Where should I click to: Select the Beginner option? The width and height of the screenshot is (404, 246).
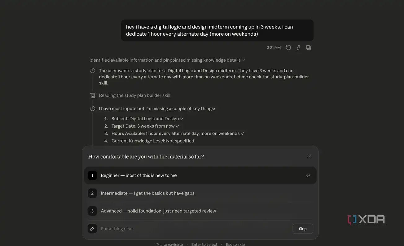pos(200,175)
